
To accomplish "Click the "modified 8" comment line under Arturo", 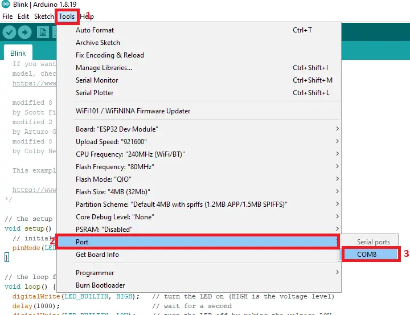I will (x=32, y=141).
